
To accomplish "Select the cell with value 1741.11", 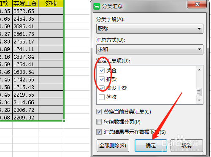I will (x=25, y=49).
